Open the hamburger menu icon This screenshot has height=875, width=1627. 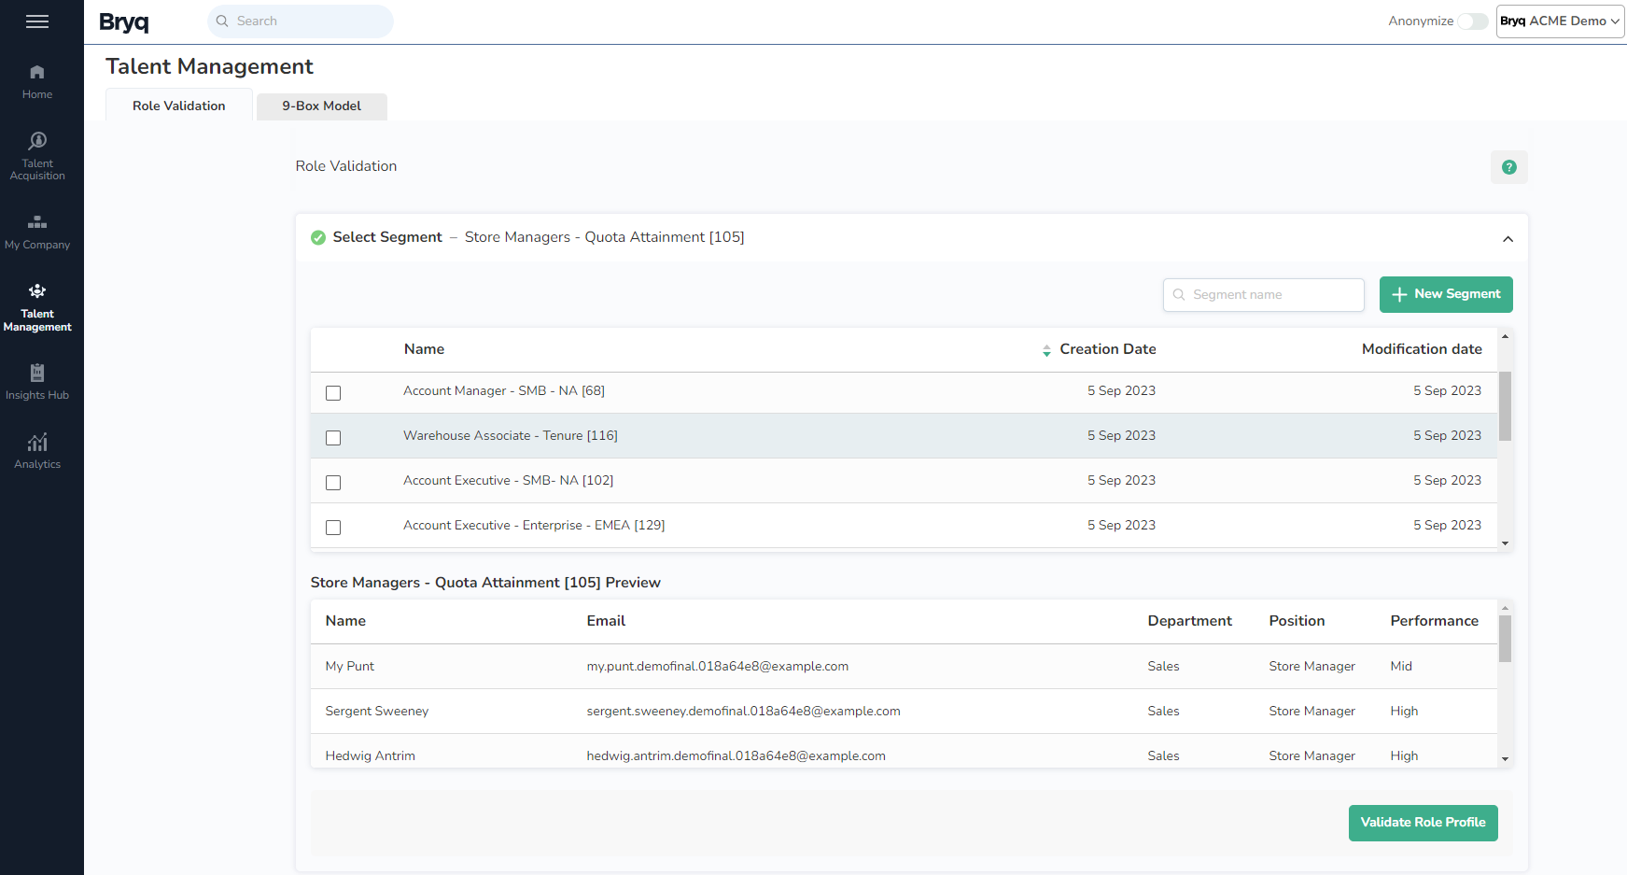coord(37,21)
